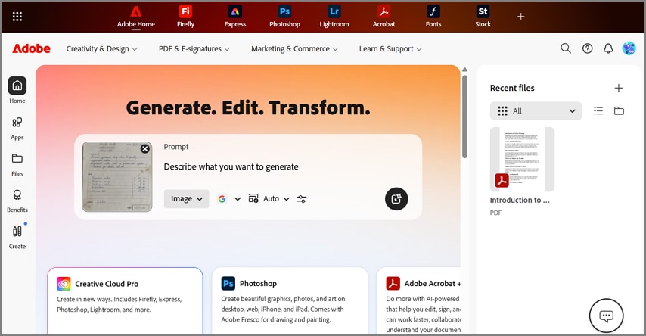
Task: Open the search magnifier icon
Action: click(x=566, y=48)
